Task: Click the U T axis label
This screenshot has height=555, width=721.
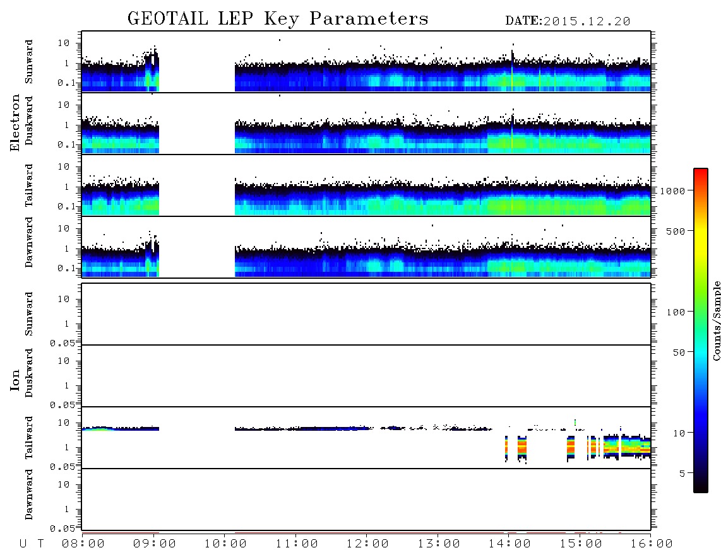Action: (x=32, y=544)
